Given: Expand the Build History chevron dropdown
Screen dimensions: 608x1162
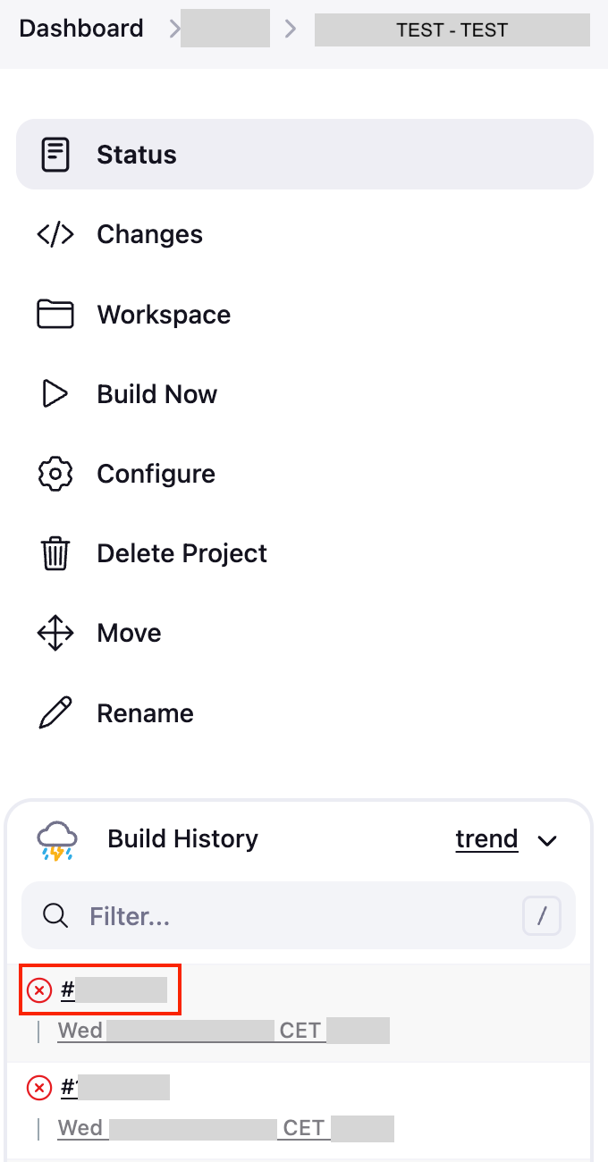Looking at the screenshot, I should click(547, 840).
